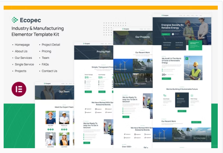Click the wind turbines project thumbnail on Projects page
The width and height of the screenshot is (223, 153).
pyautogui.click(x=123, y=66)
